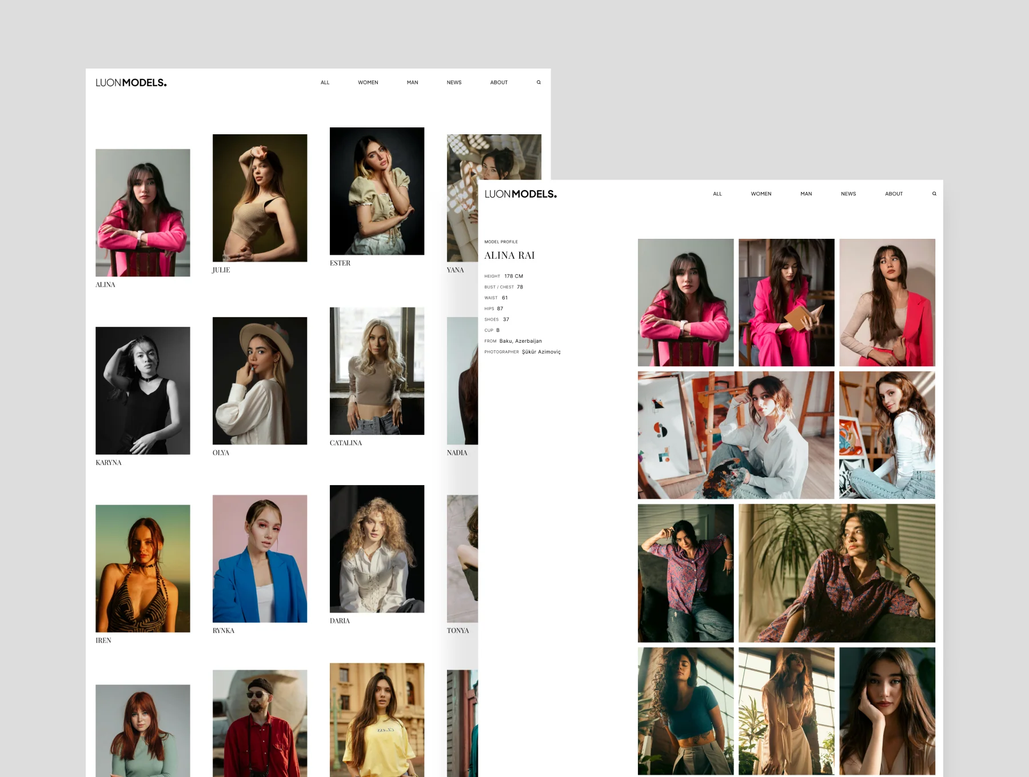Viewport: 1029px width, 777px height.
Task: Select MAN in profile page navigation
Action: (x=806, y=194)
